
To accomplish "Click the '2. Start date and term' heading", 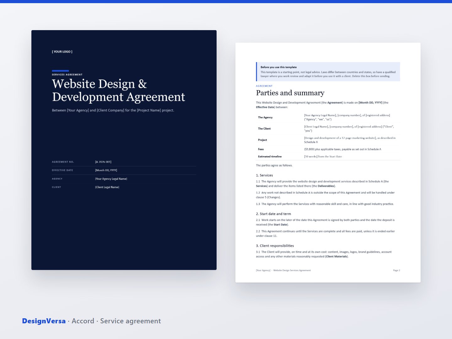I will 273,214.
